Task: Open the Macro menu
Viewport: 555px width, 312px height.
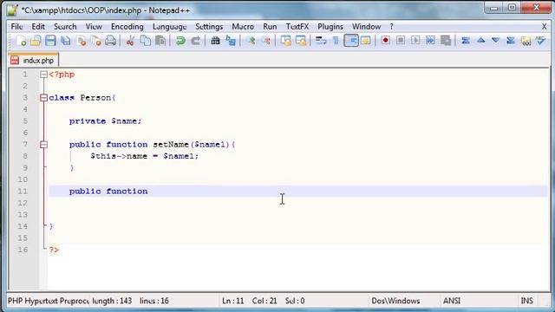Action: 243,27
